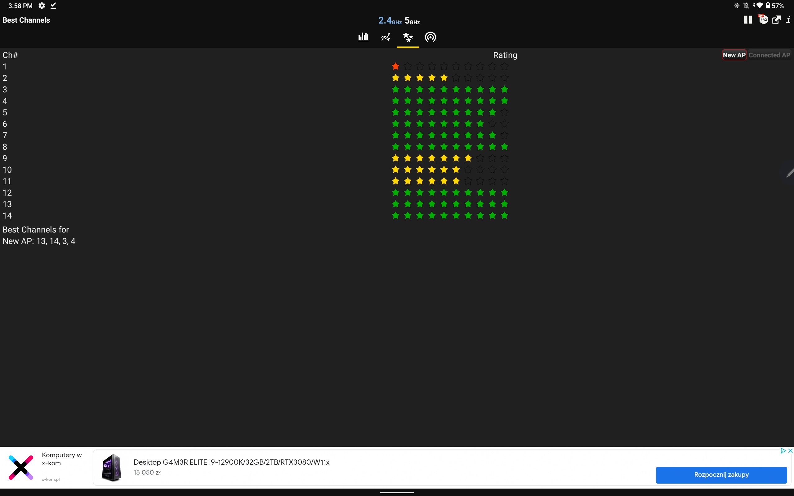794x496 pixels.
Task: Open the AdChoices triangle icon
Action: (x=783, y=451)
